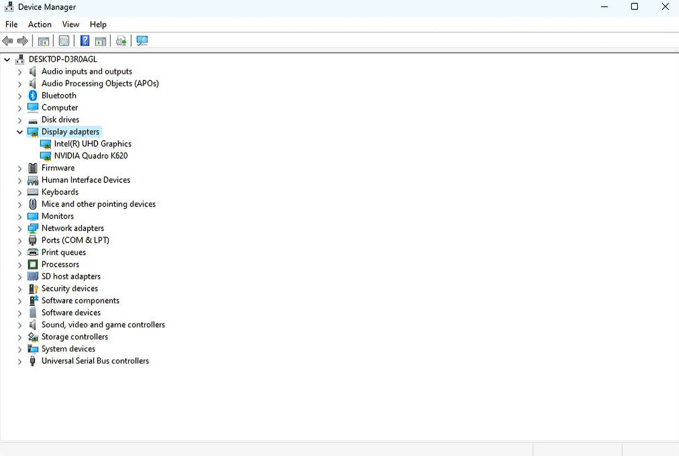Expand Universal Serial Bus controllers chevron
The image size is (679, 456).
(x=20, y=361)
